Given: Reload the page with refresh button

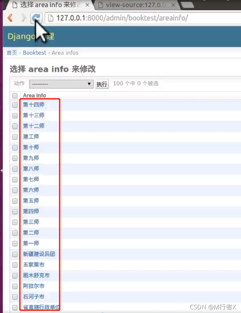Looking at the screenshot, I should (x=36, y=18).
